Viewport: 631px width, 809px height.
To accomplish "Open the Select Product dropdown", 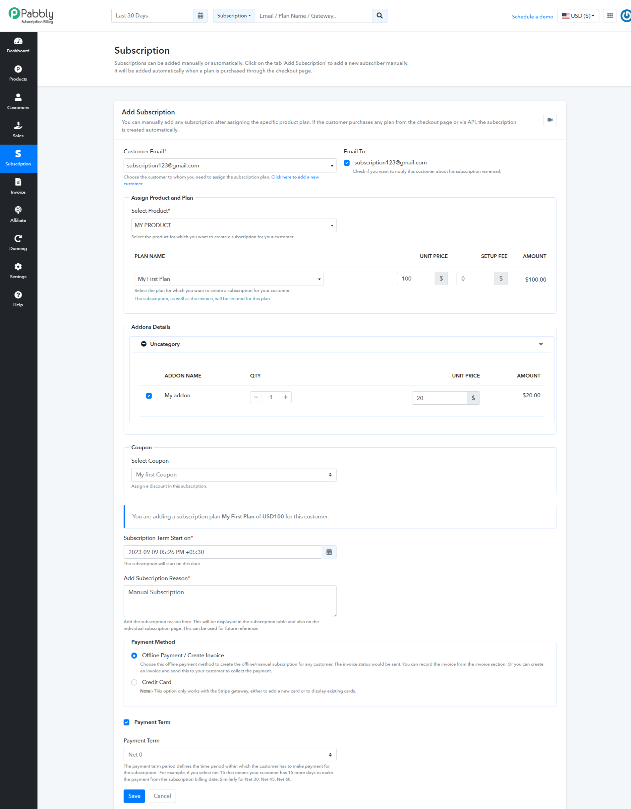I will 234,225.
